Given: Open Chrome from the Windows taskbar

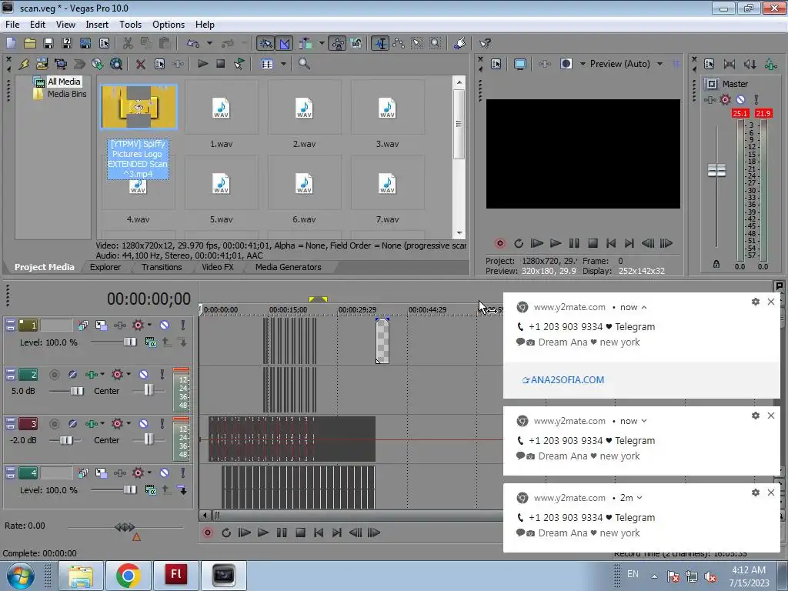Looking at the screenshot, I should [129, 576].
